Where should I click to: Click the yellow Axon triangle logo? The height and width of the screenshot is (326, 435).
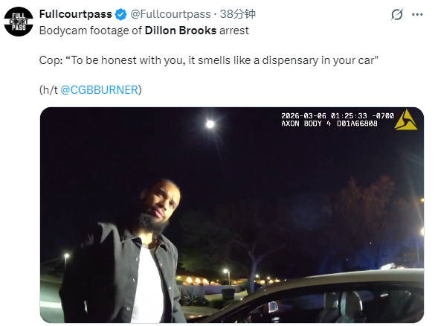click(x=405, y=120)
